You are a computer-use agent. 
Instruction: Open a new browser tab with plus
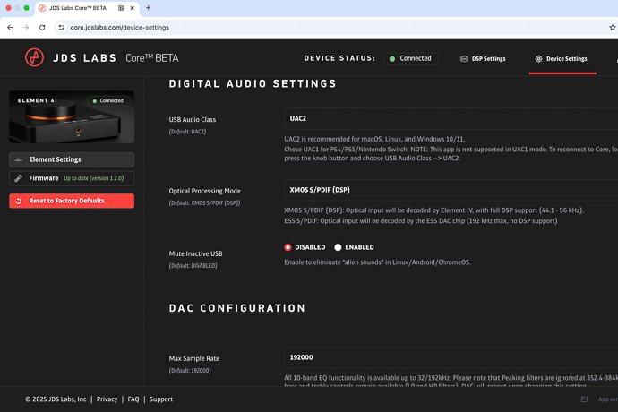[148, 8]
